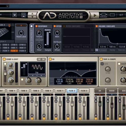Toggle the EQ section on/off
The height and width of the screenshot is (126, 126).
tap(50, 59)
